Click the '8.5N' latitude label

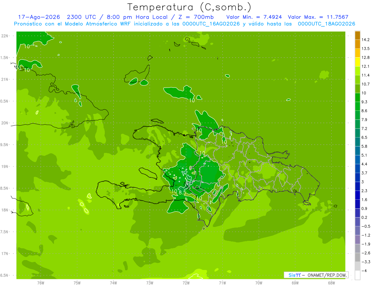[4, 188]
